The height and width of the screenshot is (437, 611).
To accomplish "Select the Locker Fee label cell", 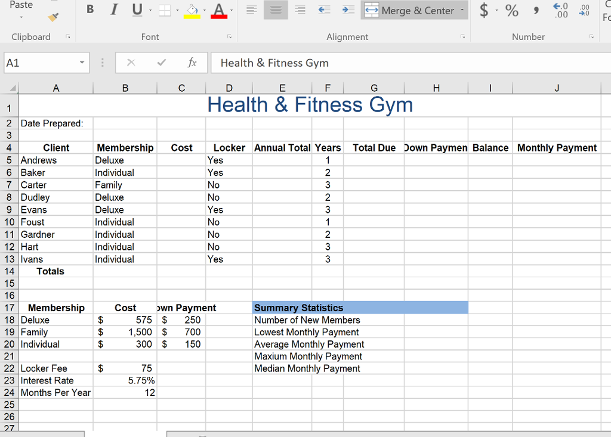I will tap(56, 368).
